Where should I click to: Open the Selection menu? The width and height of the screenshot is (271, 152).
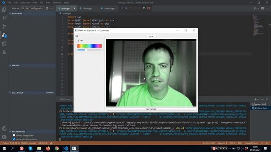tap(25, 3)
